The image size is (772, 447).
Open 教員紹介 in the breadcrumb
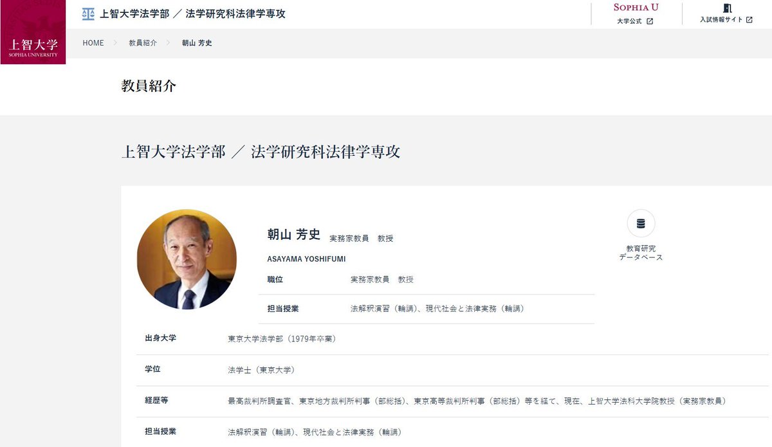[x=143, y=43]
